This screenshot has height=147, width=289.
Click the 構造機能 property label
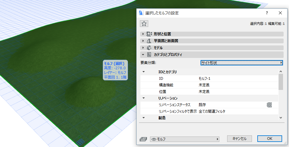point(166,85)
